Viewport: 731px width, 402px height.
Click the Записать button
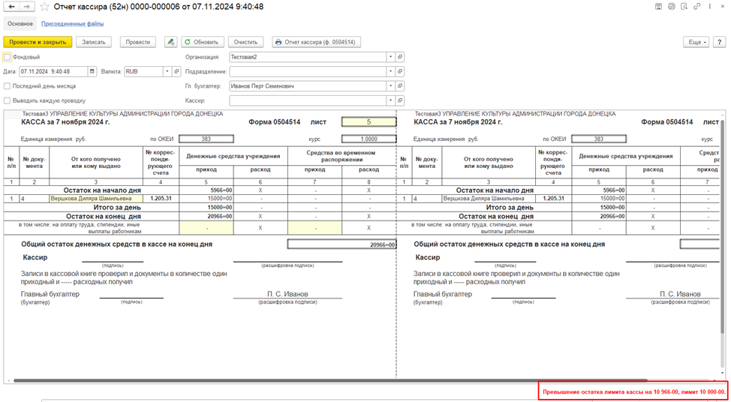tap(94, 42)
